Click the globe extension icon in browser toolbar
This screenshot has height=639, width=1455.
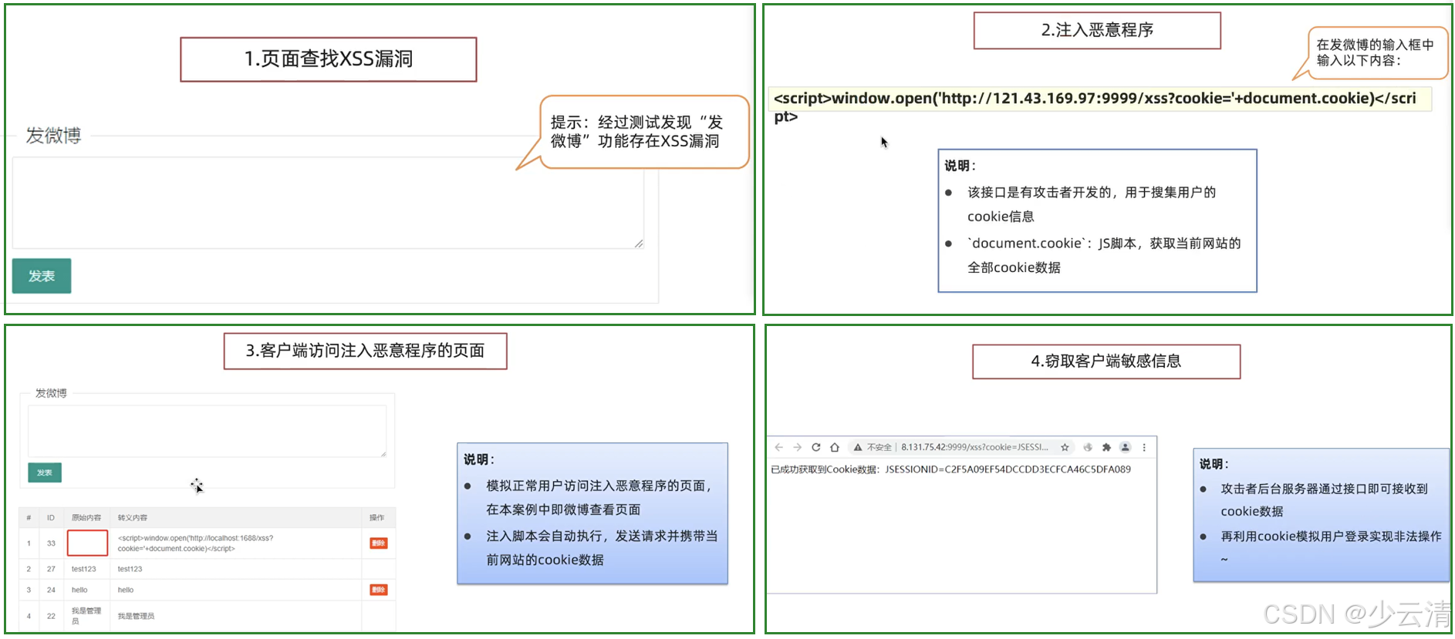pyautogui.click(x=1088, y=447)
